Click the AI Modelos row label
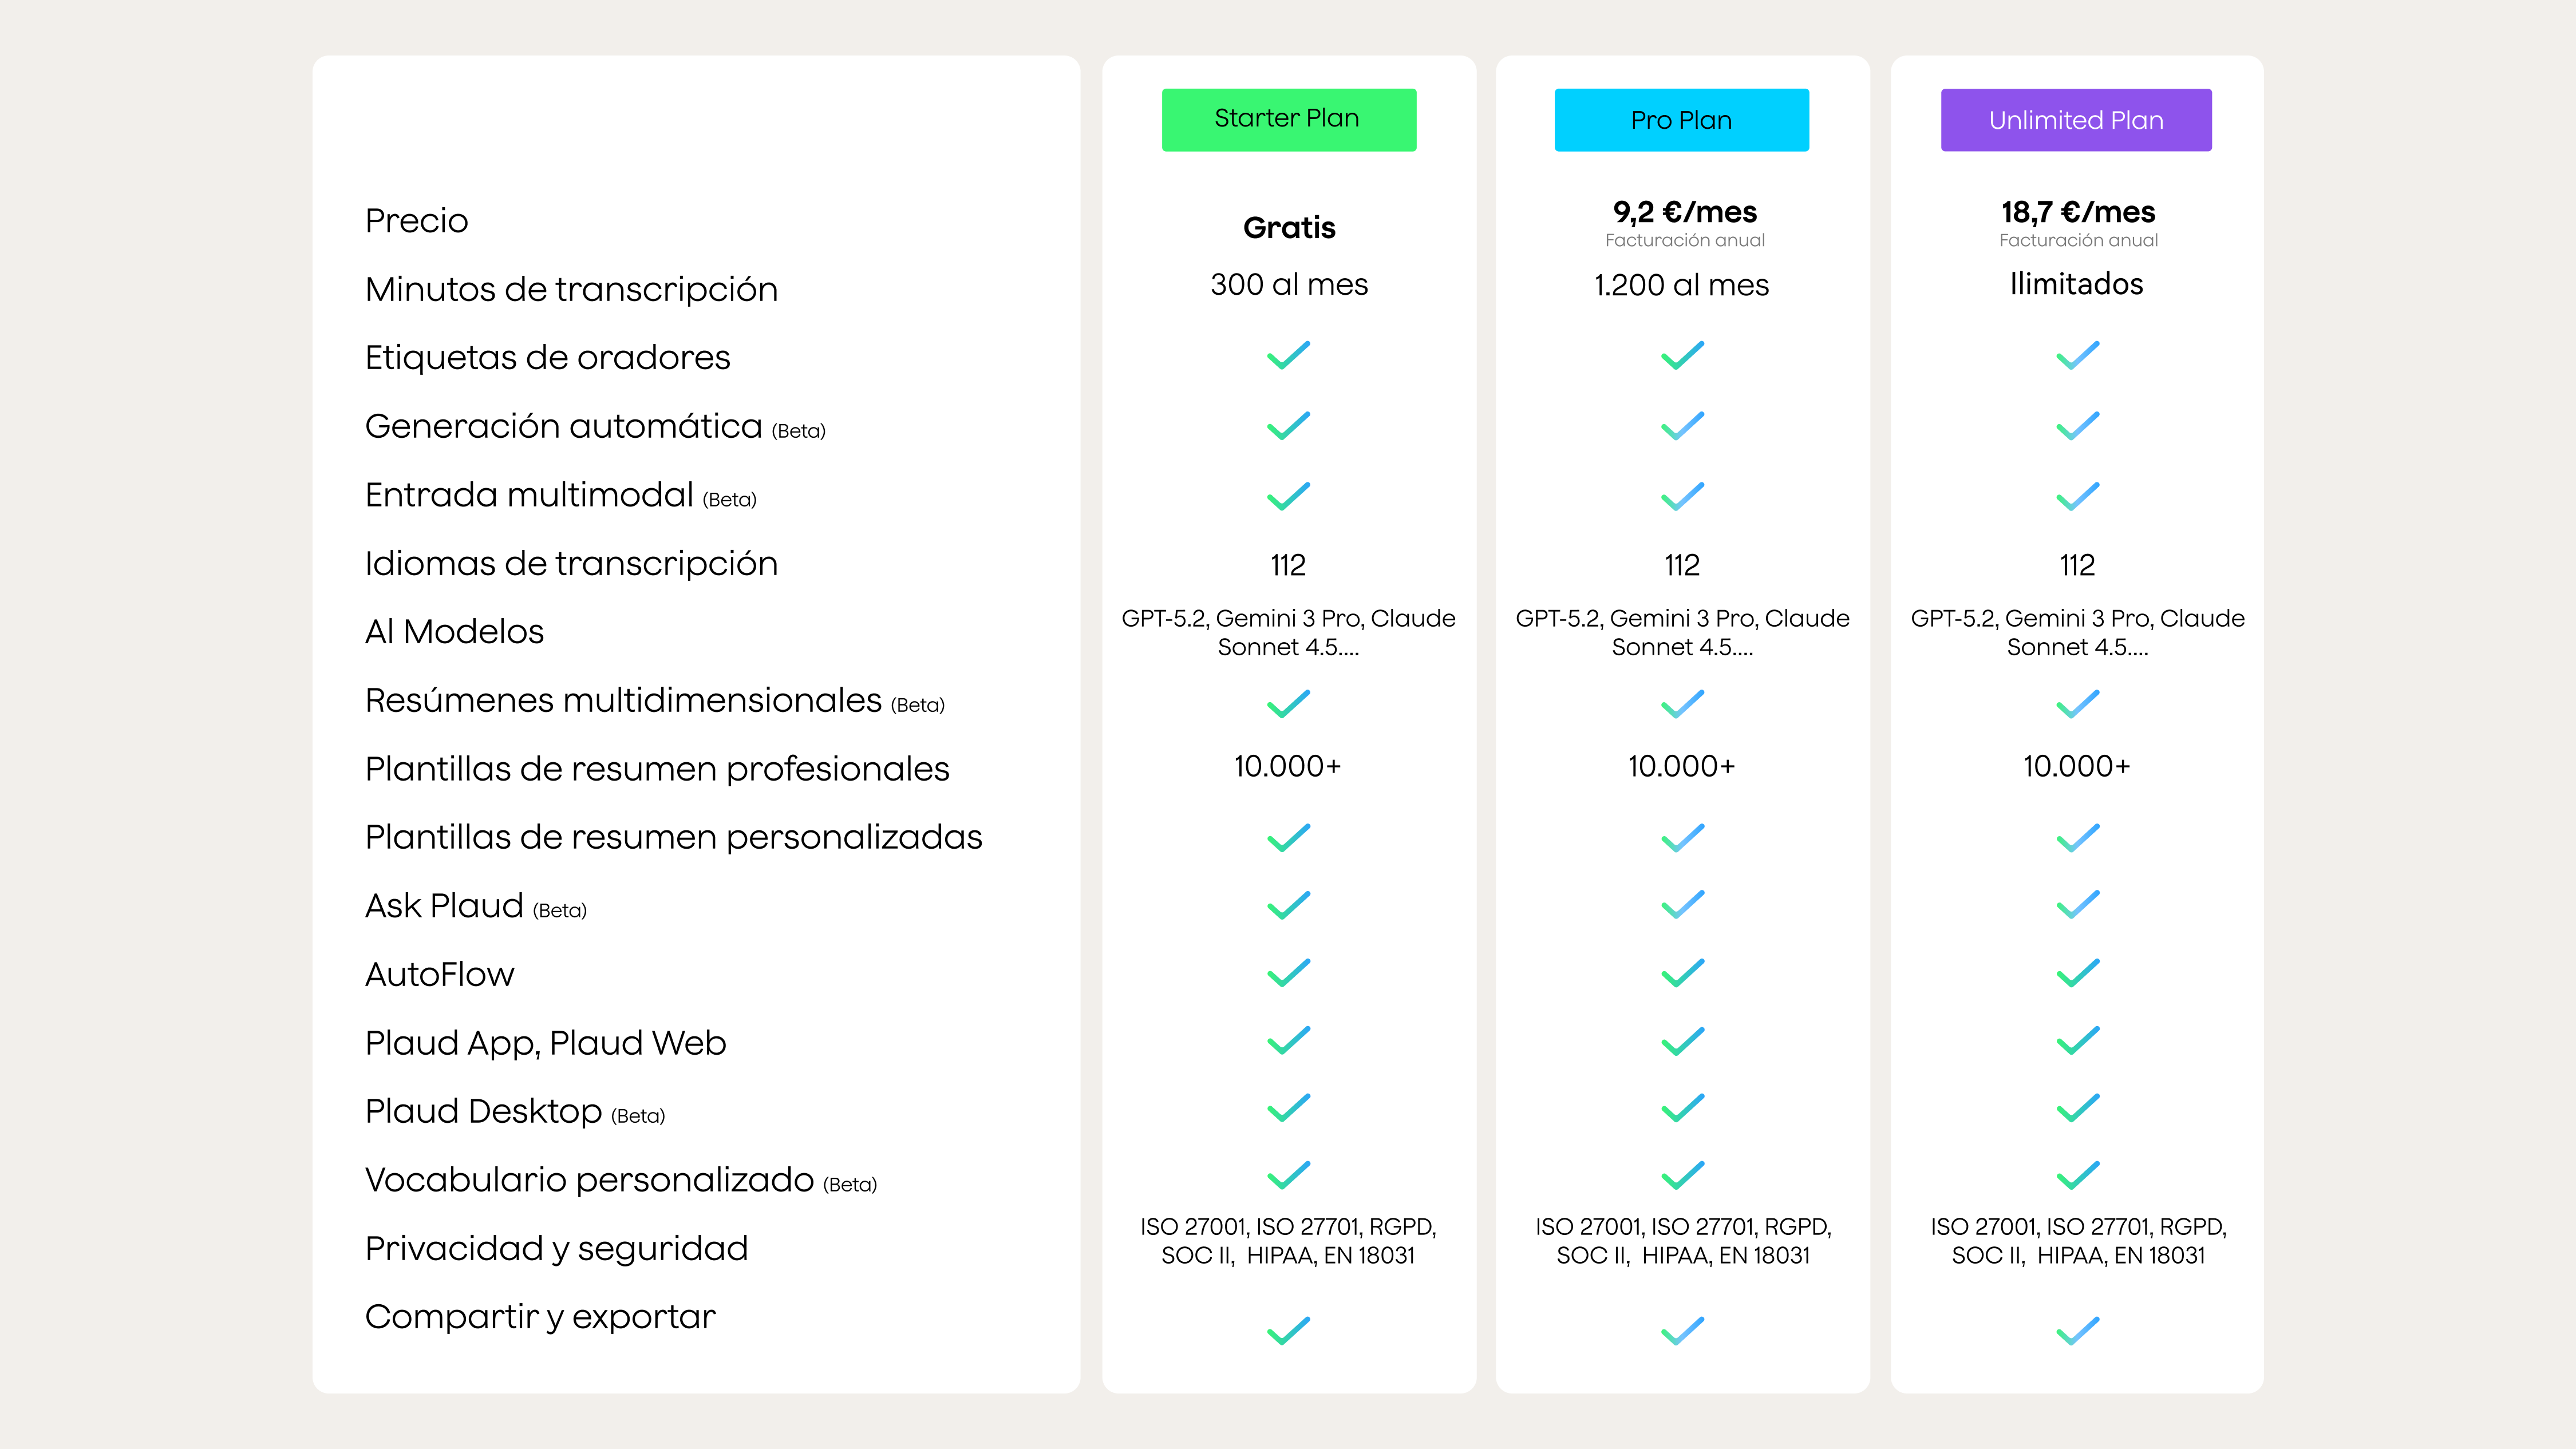Image resolution: width=2576 pixels, height=1449 pixels. (454, 632)
